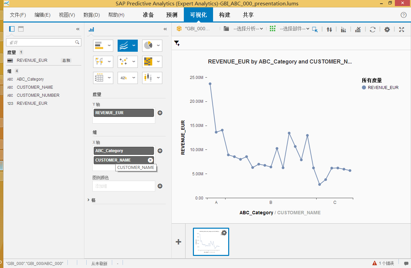Select the scatter plot chart icon
Screen dimensions: 411x268
coord(124,61)
